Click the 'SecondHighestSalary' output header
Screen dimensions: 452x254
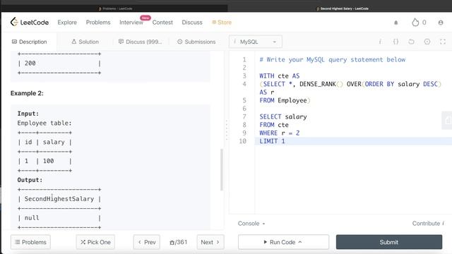tap(59, 199)
